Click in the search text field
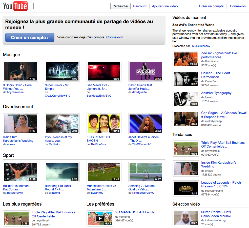 72,6
